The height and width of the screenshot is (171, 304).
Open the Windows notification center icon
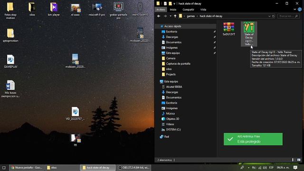295,168
